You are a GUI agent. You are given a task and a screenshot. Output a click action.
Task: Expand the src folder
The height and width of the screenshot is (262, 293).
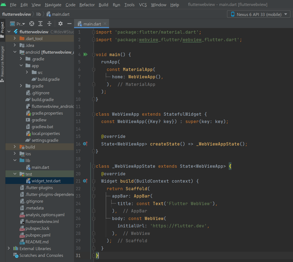click(27, 72)
